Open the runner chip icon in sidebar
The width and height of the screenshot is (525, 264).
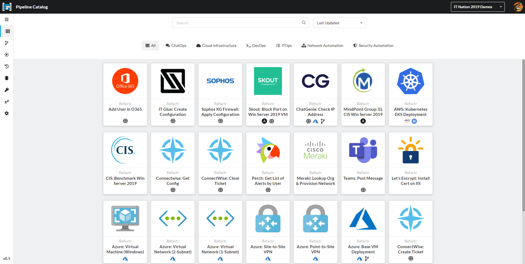(7, 78)
